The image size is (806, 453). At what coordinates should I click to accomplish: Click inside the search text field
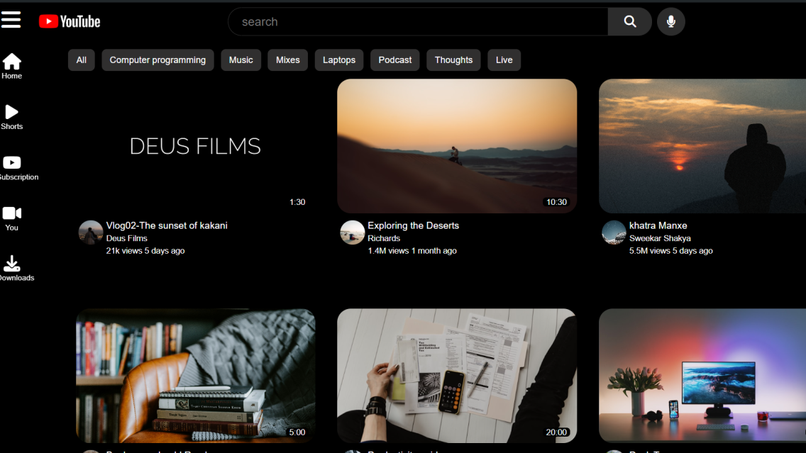point(419,22)
